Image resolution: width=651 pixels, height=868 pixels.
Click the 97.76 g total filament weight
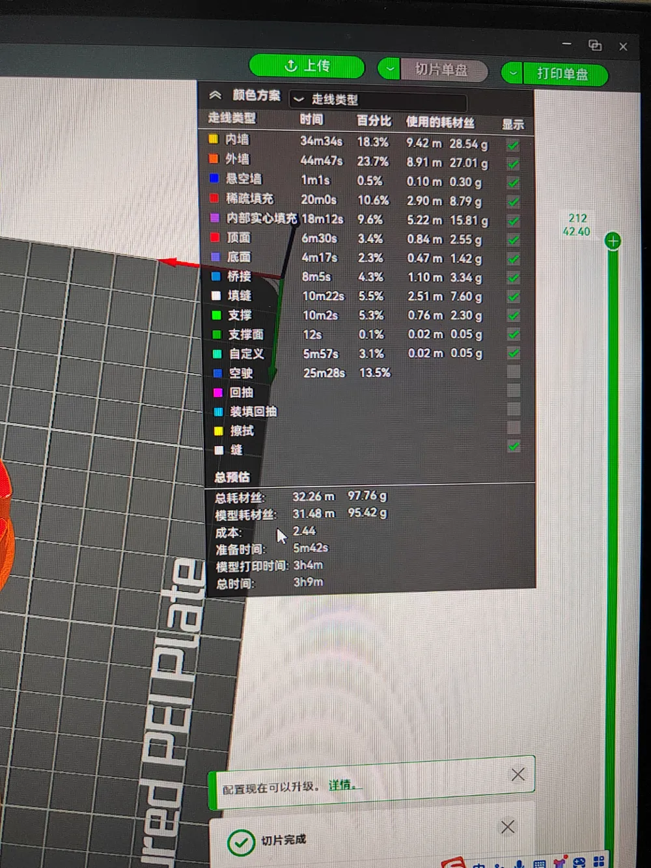(x=367, y=496)
